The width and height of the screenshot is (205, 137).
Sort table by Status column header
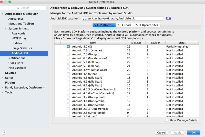(182, 43)
